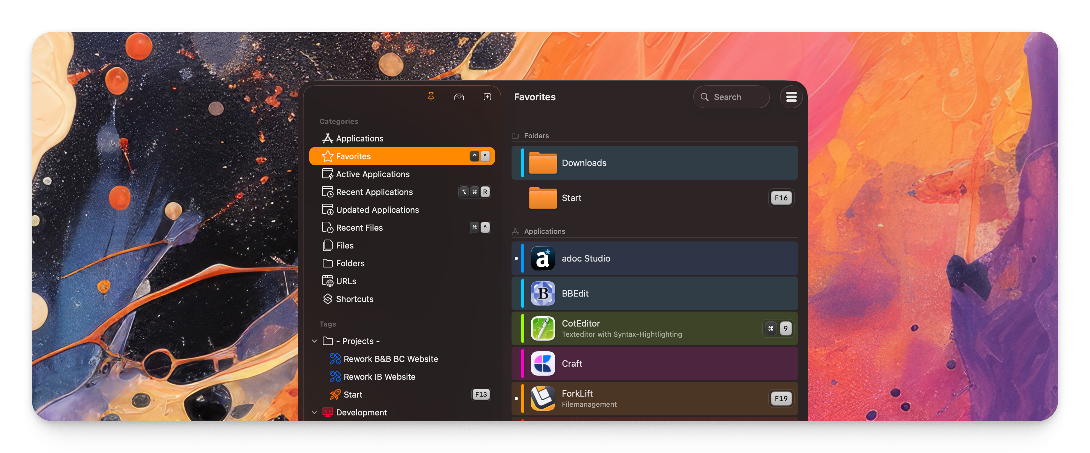This screenshot has width=1090, height=453.
Task: Click the BBEdit app icon
Action: tap(542, 293)
